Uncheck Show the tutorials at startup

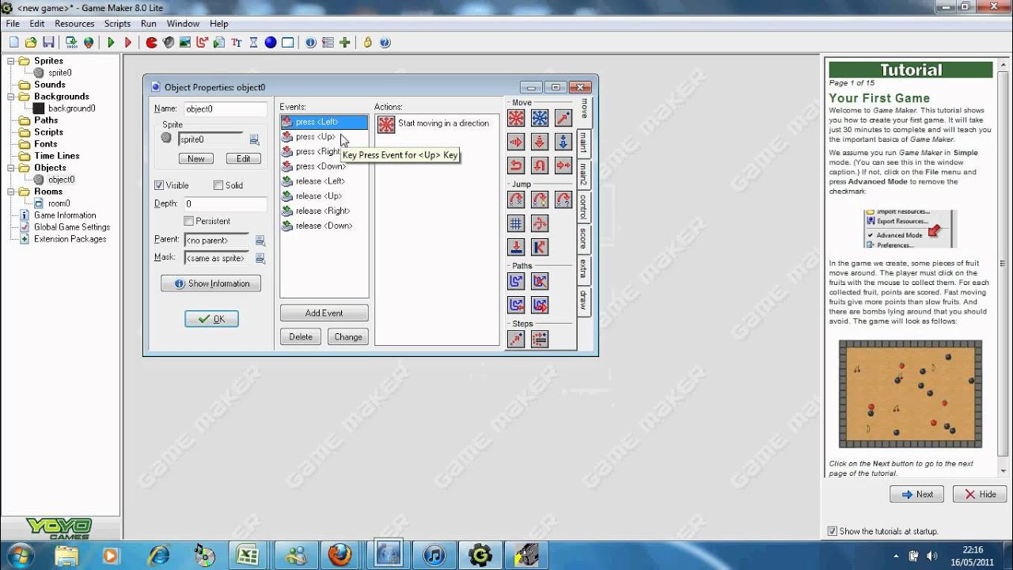pyautogui.click(x=832, y=531)
